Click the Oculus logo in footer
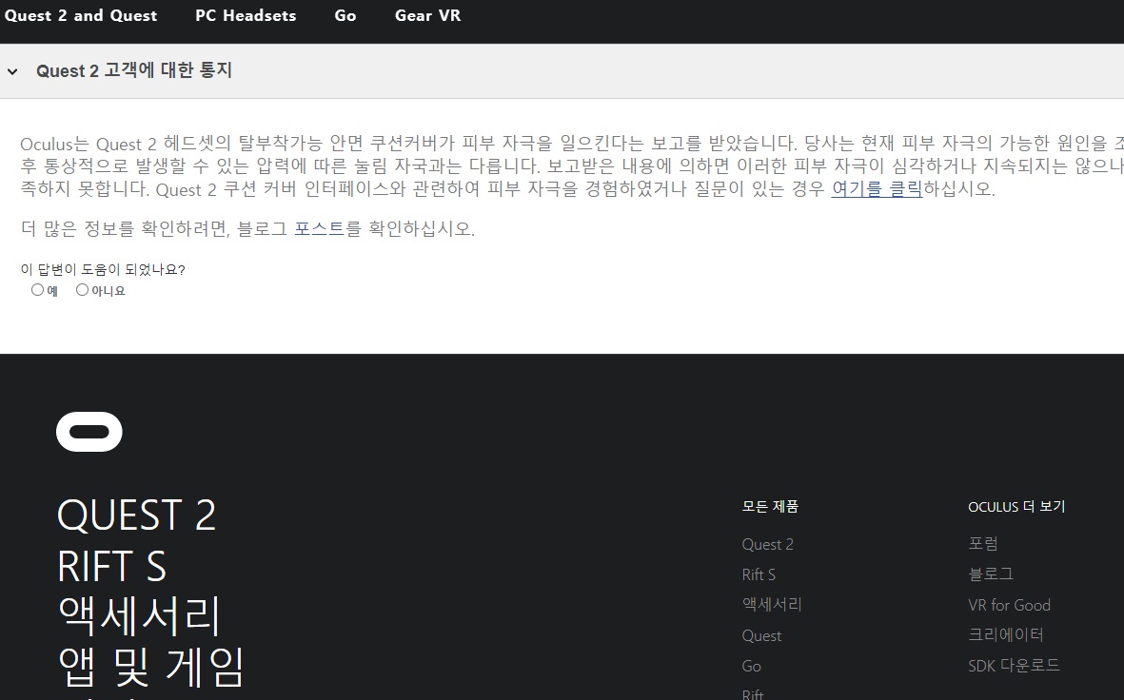The width and height of the screenshot is (1124, 700). [x=89, y=432]
